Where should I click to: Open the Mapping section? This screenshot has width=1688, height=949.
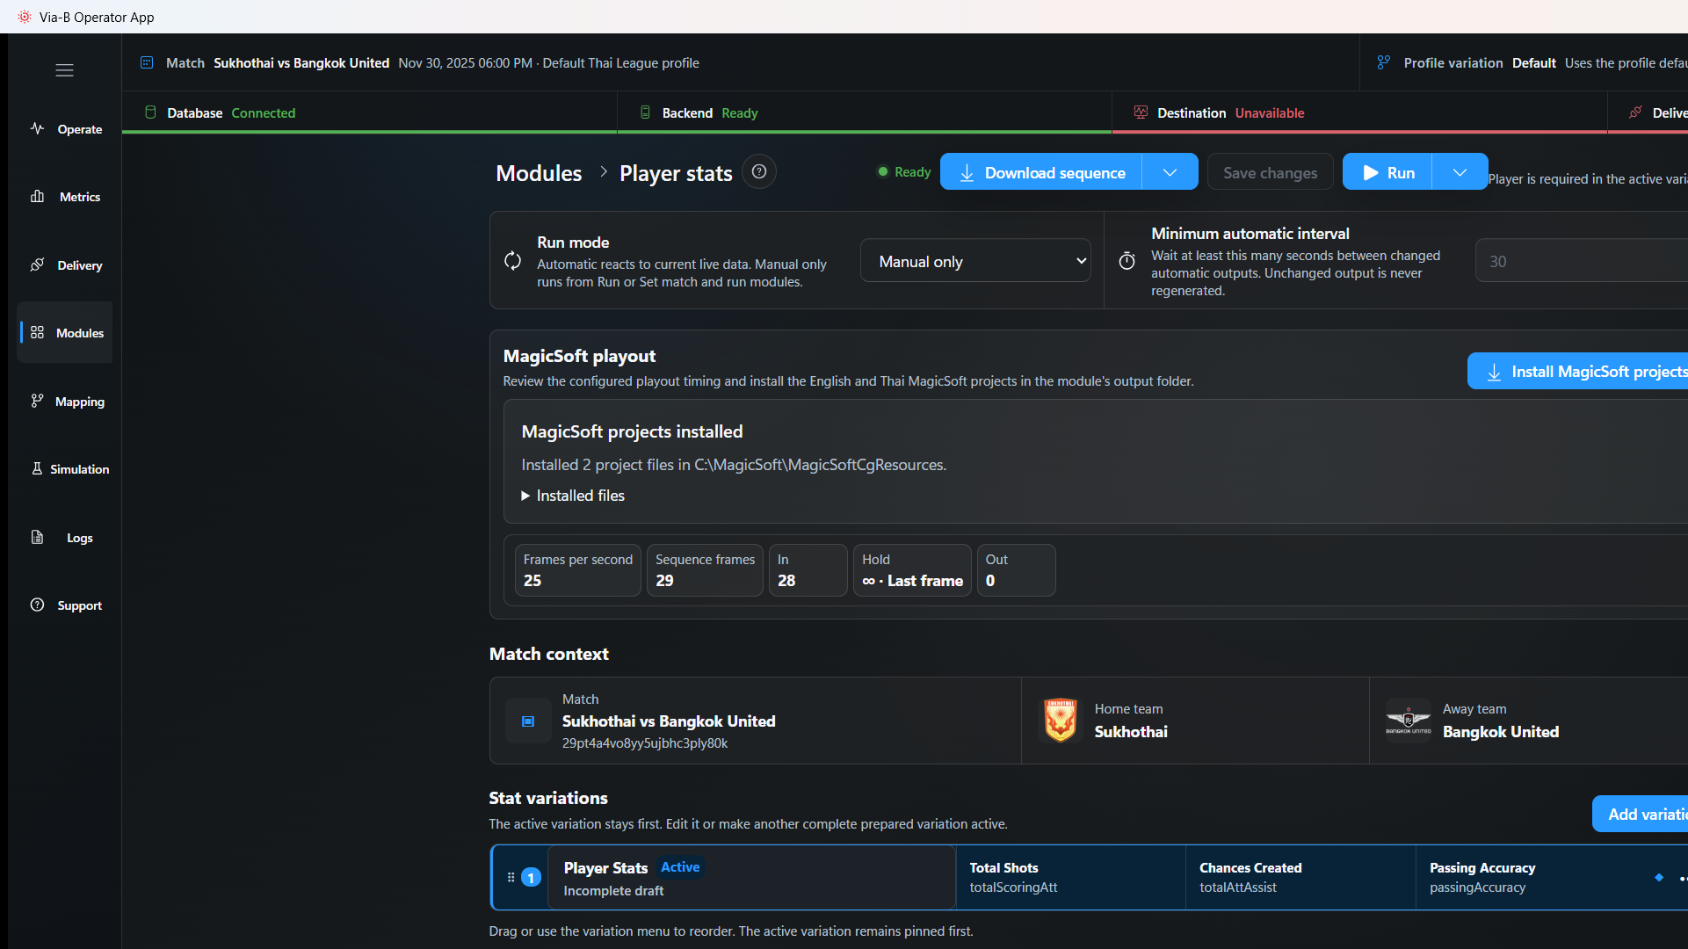(x=65, y=402)
